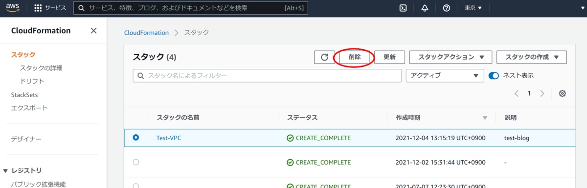587x188 pixels.
Task: Open デザイナー in the sidebar
Action: pyautogui.click(x=26, y=139)
